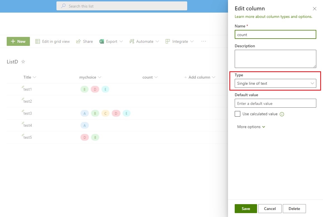Click the Integrate icon
Viewport: 323px width, 217px height.
tap(167, 41)
